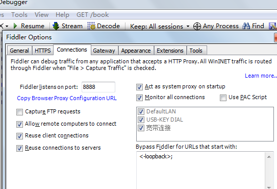Open the Keep: All sessions dropdown
This screenshot has height=189, width=277.
(160, 27)
